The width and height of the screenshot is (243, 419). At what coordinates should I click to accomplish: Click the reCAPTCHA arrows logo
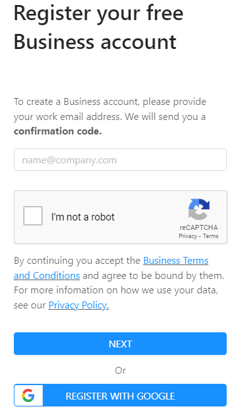pyautogui.click(x=199, y=209)
